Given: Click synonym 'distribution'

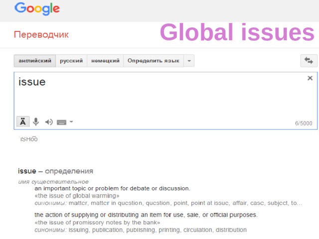Looking at the screenshot, I should pos(231,230).
